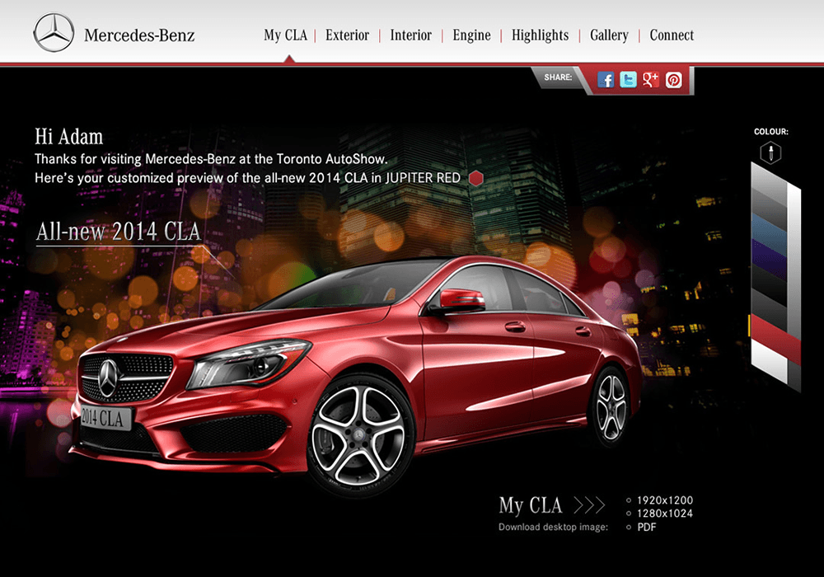
Task: Click the "COLOUR:" label
Action: (771, 132)
